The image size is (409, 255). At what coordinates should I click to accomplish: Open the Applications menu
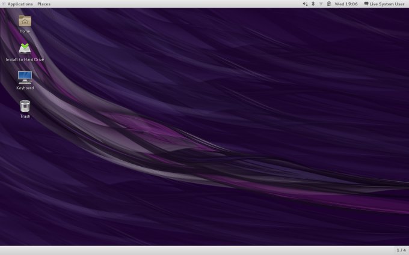click(x=20, y=4)
